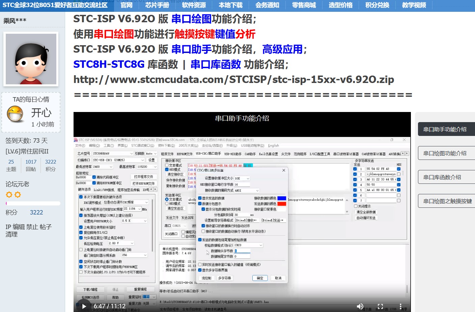Toggle 发送的数据包结尾增加校验数据 checkbox
This screenshot has height=312, width=475.
coord(200,240)
